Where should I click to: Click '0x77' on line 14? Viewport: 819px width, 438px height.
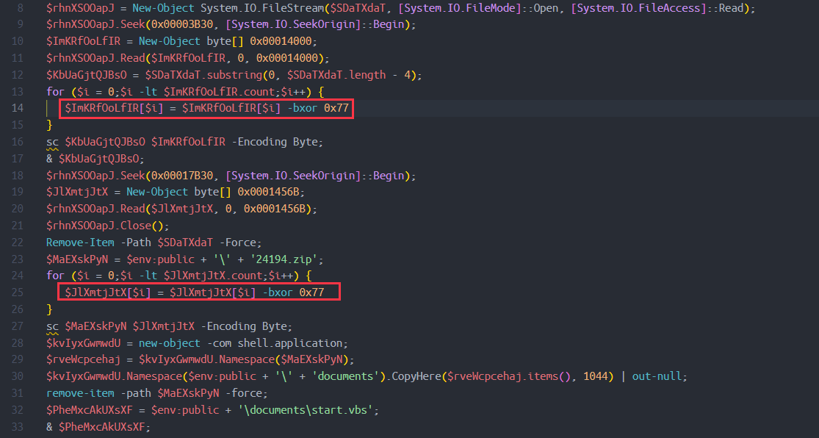[336, 108]
